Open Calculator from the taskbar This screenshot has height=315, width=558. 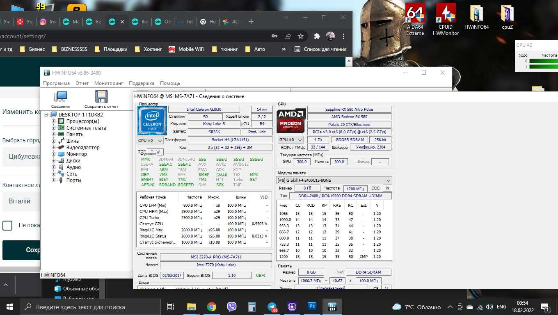252,306
